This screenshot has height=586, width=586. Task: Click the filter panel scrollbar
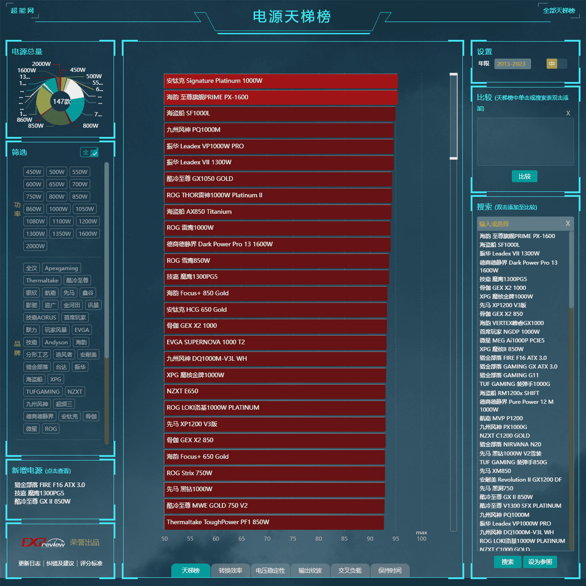(107, 260)
